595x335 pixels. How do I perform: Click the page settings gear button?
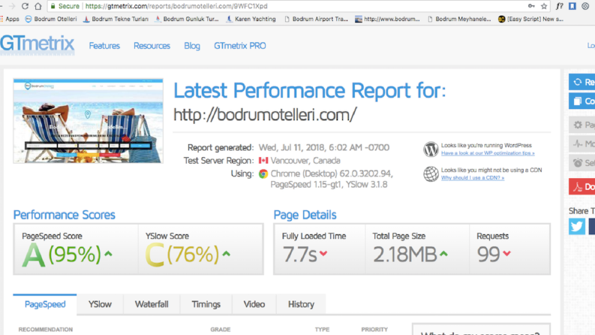[581, 125]
